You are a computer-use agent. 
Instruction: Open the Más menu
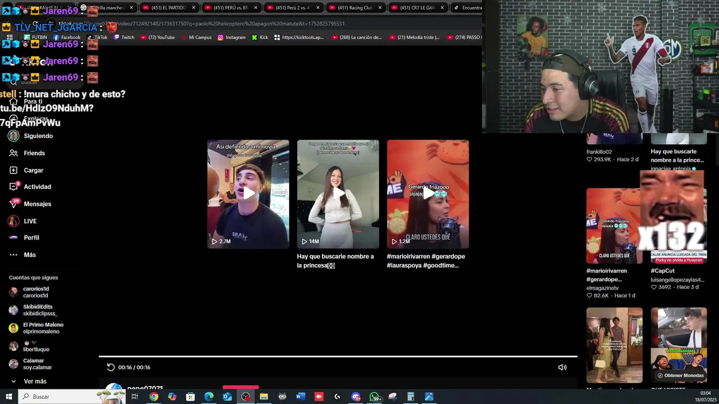click(30, 255)
